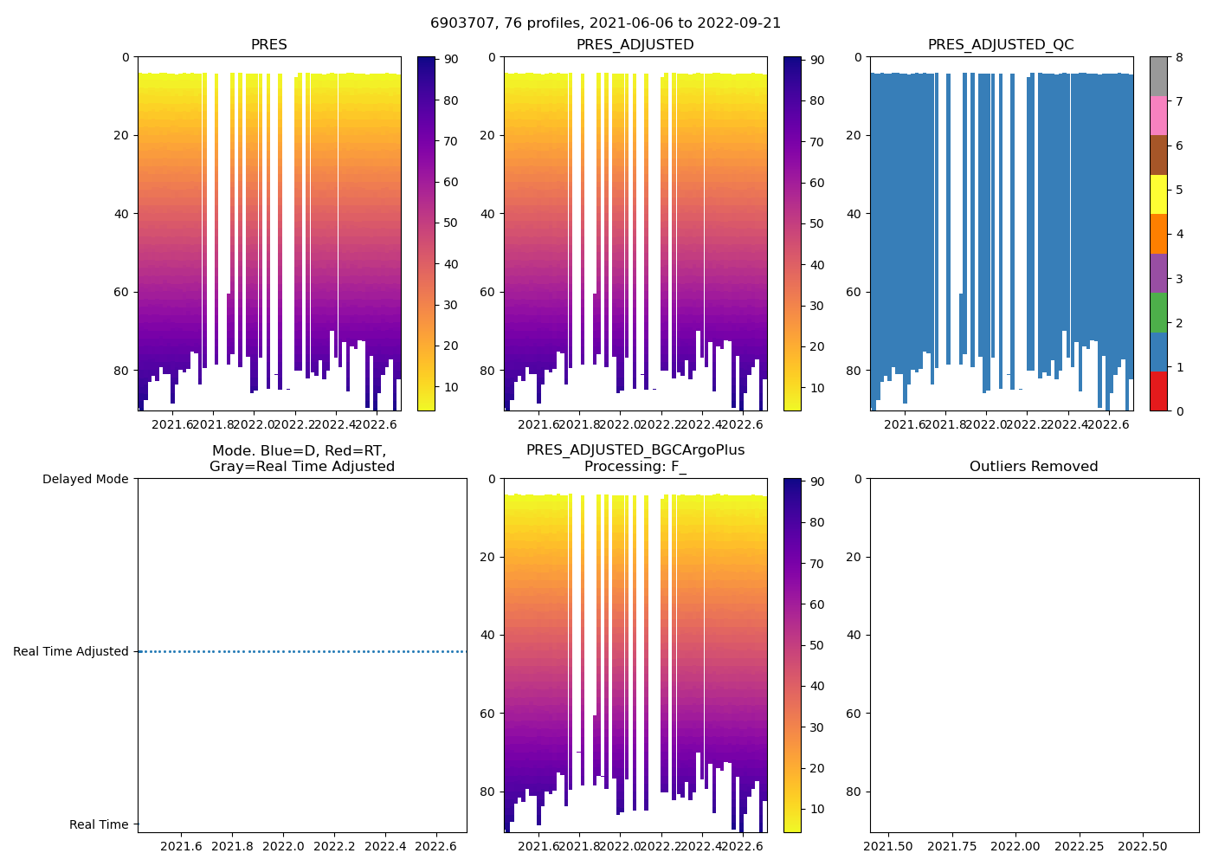The image size is (1212, 866).
Task: Click the green swatch in QC colorbar
Action: click(1158, 312)
